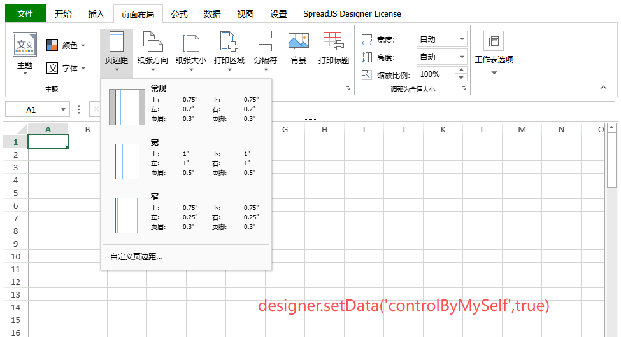621x337 pixels.
Task: Select the 宽 wide margins preset
Action: [x=186, y=159]
